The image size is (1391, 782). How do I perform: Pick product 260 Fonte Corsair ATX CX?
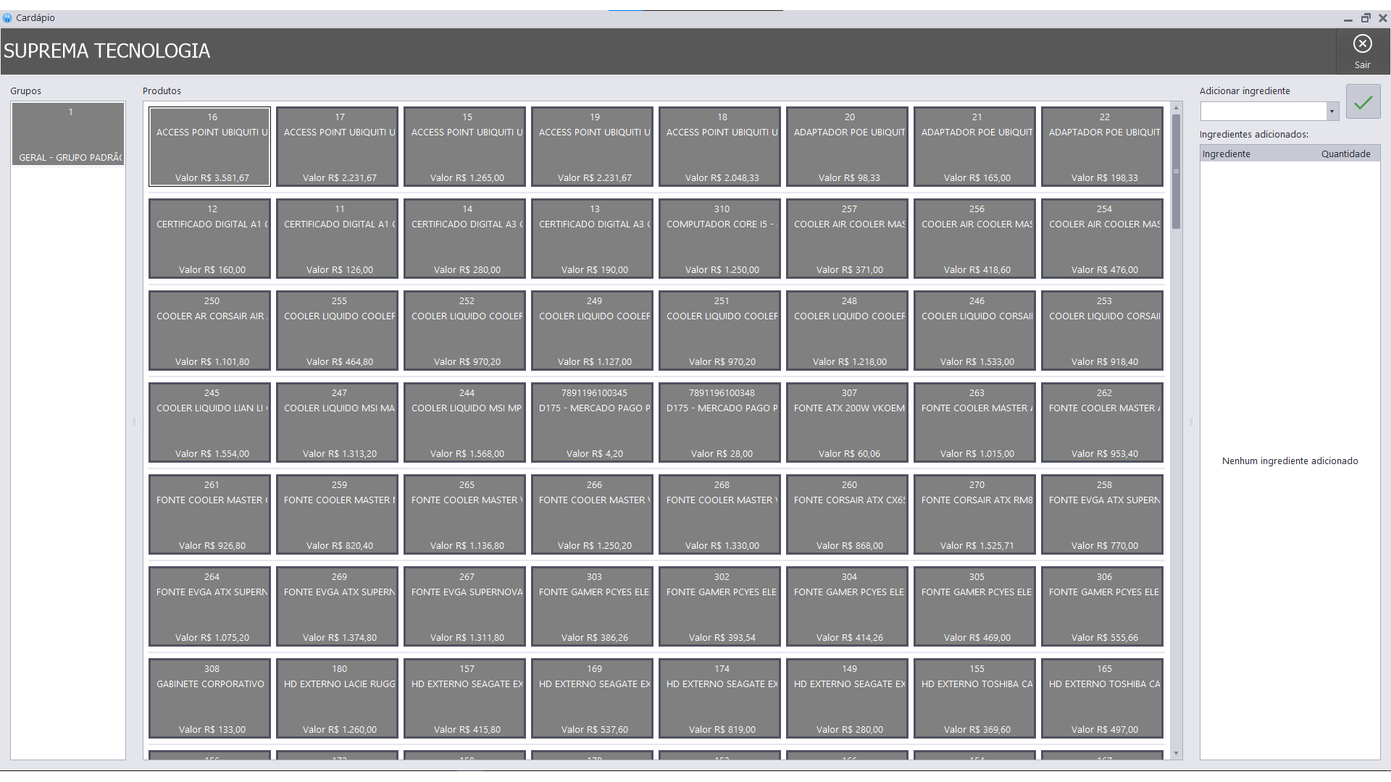coord(847,515)
